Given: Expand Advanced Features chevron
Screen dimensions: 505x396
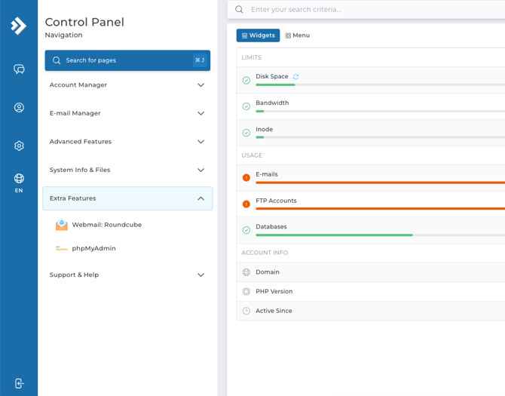Looking at the screenshot, I should [x=201, y=142].
